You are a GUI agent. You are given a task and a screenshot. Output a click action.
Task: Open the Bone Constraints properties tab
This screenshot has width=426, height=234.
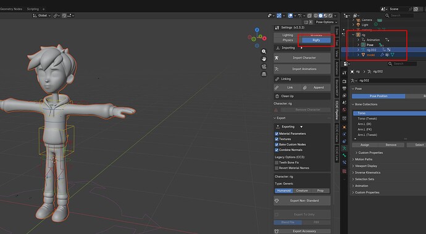[x=345, y=163]
